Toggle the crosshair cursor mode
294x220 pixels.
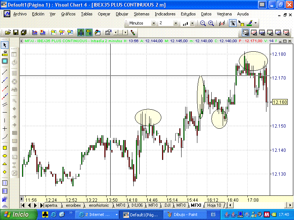point(233,23)
